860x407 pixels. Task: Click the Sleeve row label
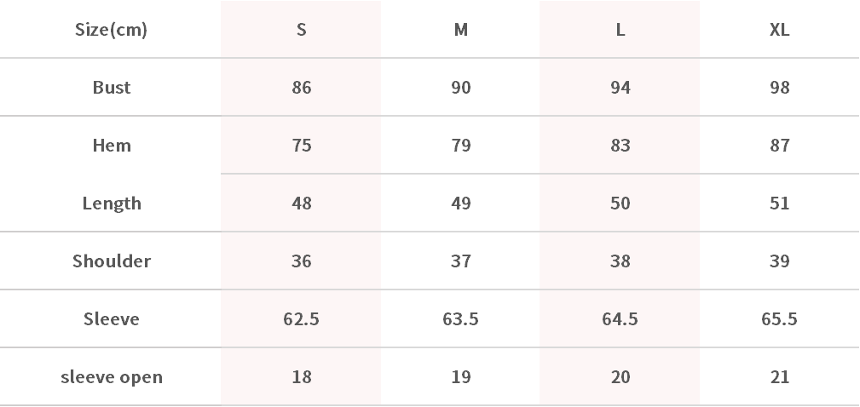coord(111,319)
